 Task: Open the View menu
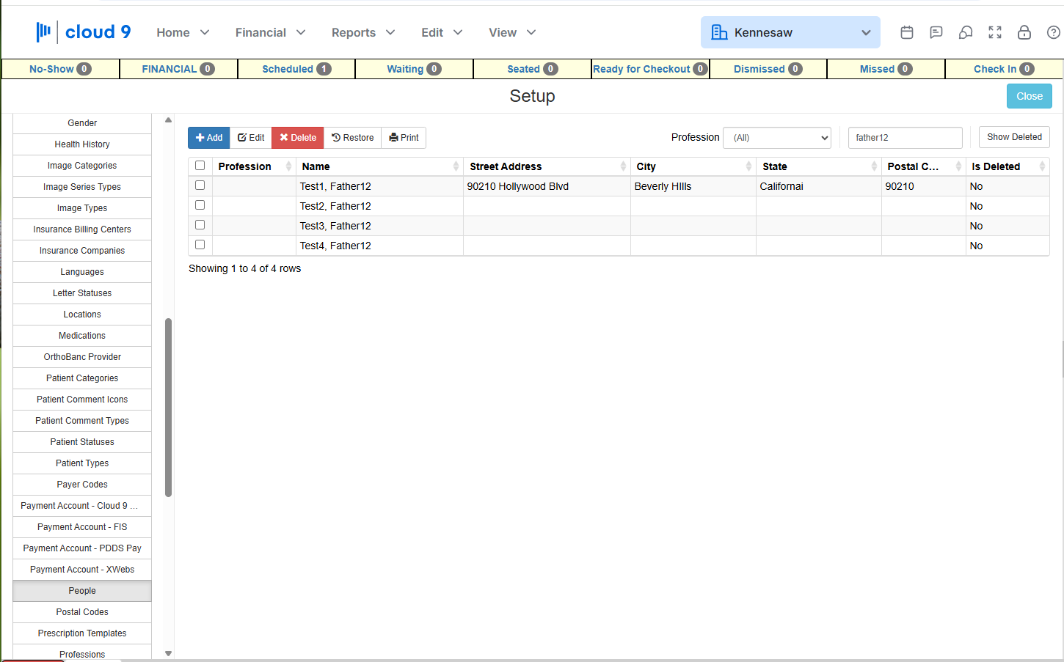[x=512, y=32]
